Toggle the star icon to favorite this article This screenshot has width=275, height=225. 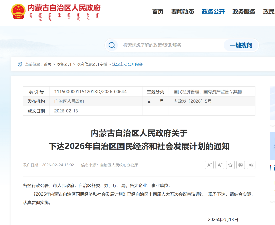pos(230,165)
